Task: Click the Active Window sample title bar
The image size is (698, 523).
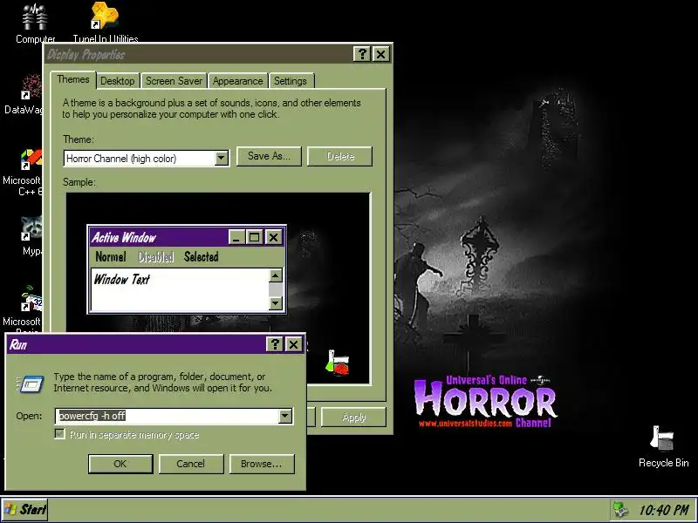Action: pos(160,237)
